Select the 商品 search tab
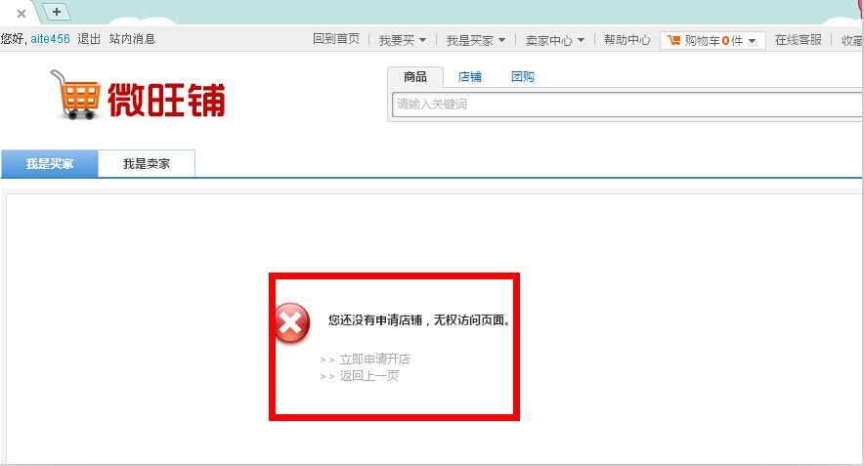Image resolution: width=864 pixels, height=466 pixels. [415, 77]
